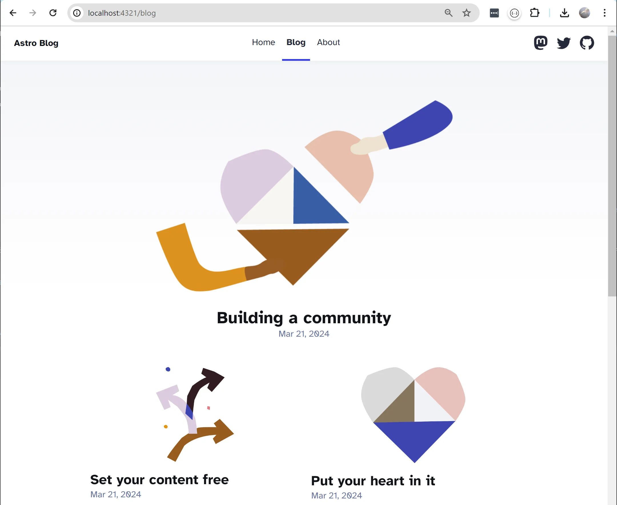Click the Astro Blog site title
617x505 pixels.
[x=36, y=43]
